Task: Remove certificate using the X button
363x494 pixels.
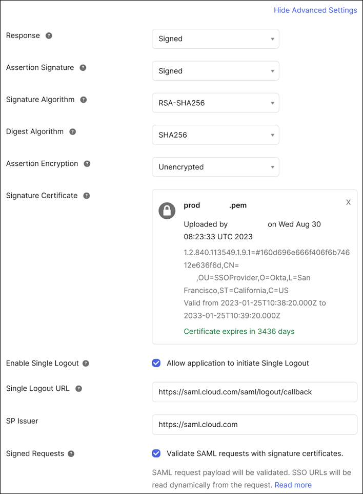Action: coord(348,202)
